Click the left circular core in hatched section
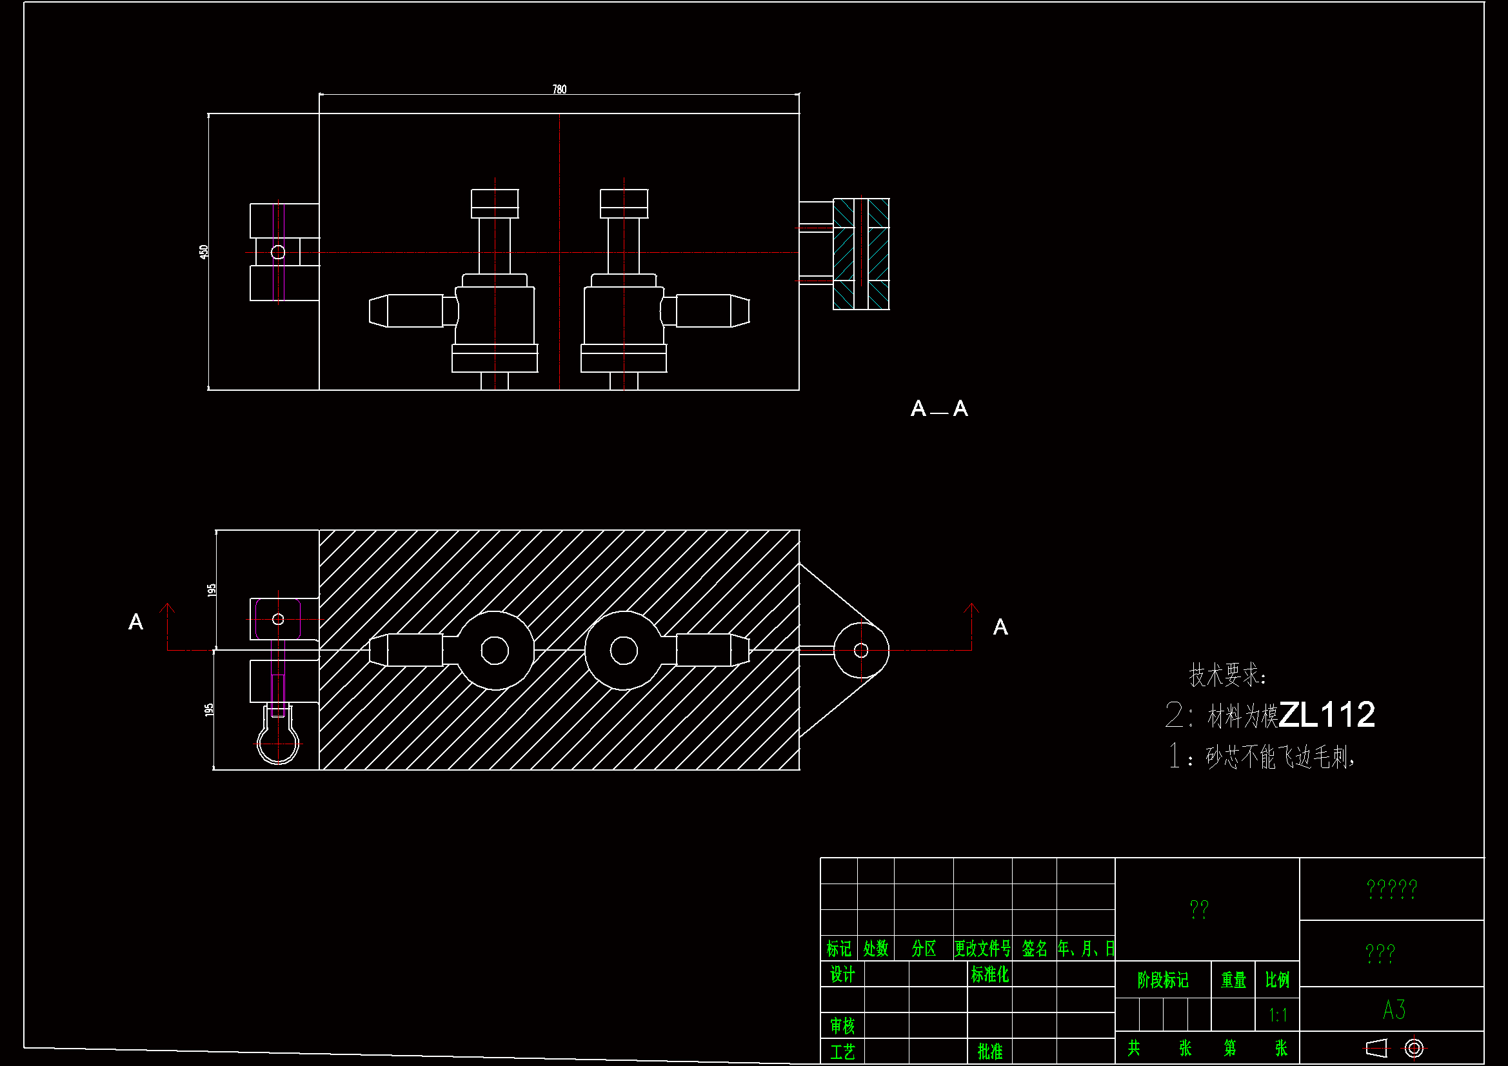Image resolution: width=1508 pixels, height=1066 pixels. pyautogui.click(x=495, y=651)
